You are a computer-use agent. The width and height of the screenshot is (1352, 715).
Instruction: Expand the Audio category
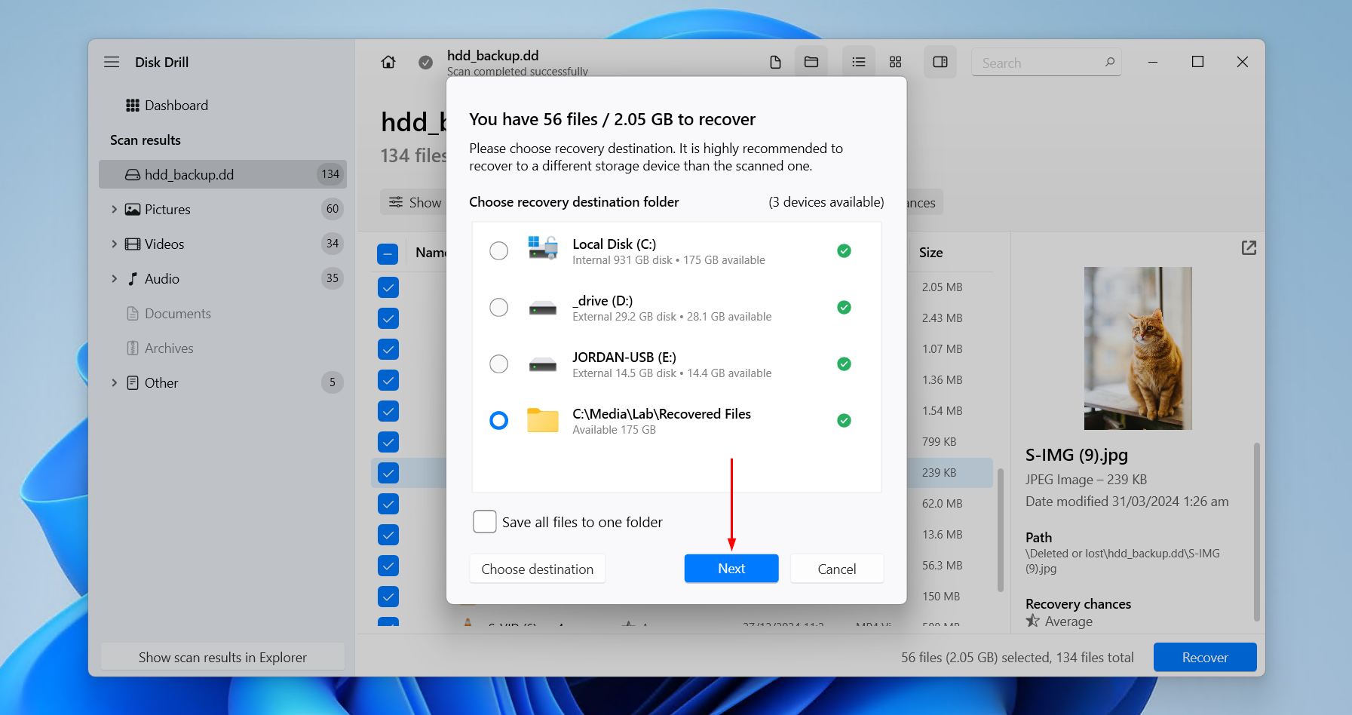[114, 279]
